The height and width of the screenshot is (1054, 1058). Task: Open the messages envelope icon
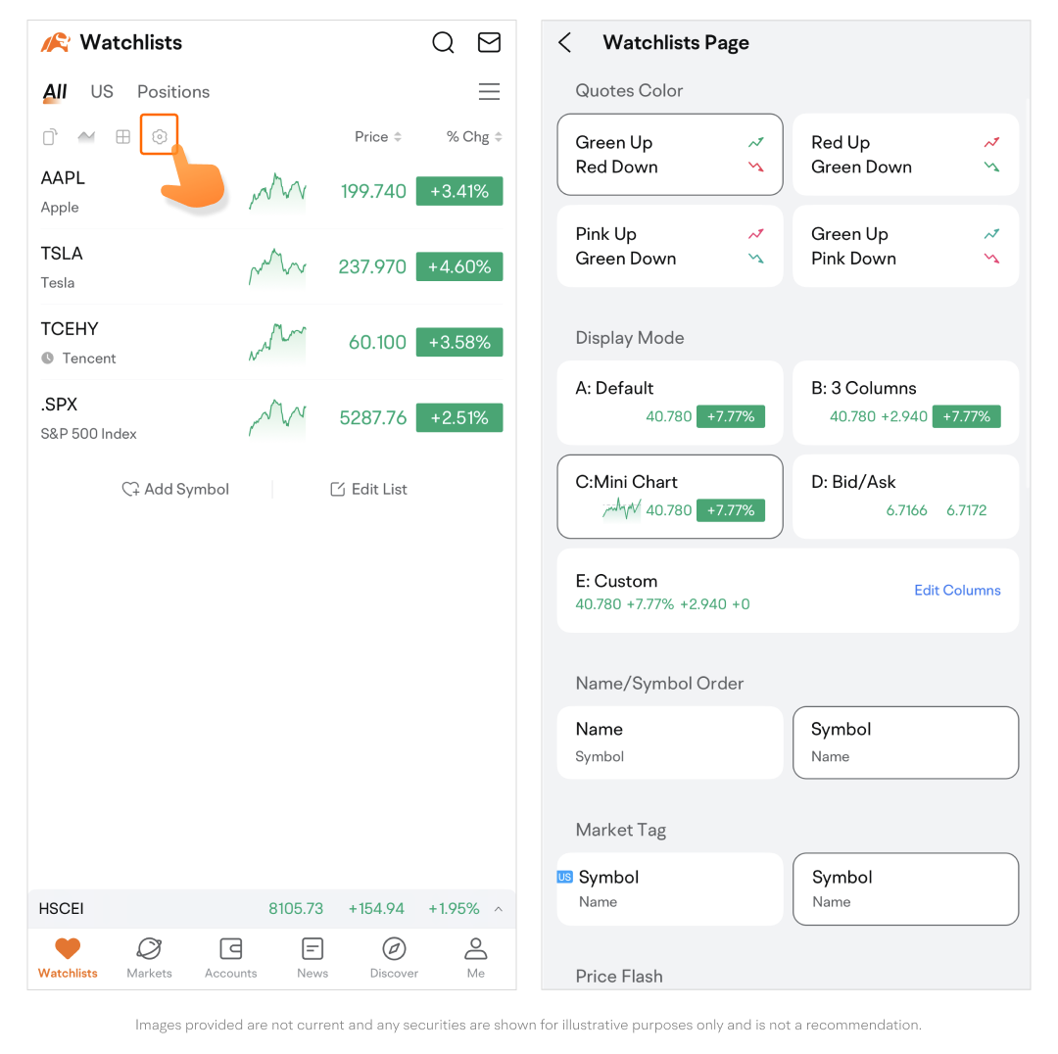click(x=489, y=42)
